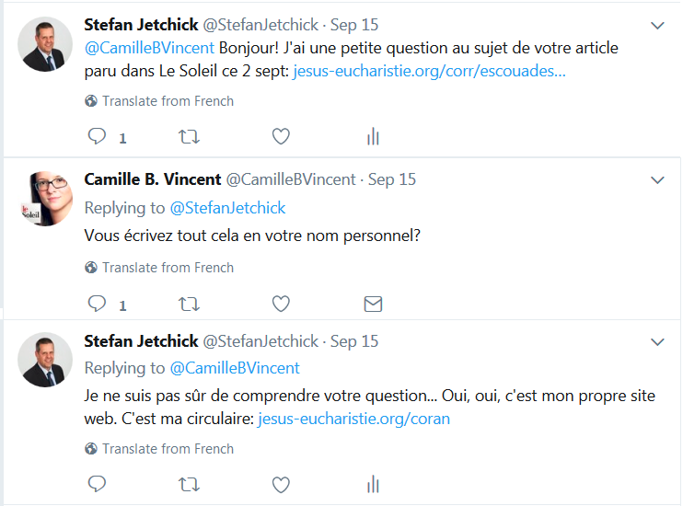The width and height of the screenshot is (683, 506).
Task: Retweet Stefan's last tweet about circulaire
Action: 188,484
